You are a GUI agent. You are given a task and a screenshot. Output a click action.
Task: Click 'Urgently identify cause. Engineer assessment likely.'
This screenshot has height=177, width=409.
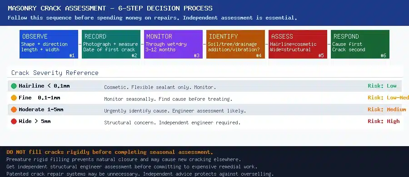point(175,111)
